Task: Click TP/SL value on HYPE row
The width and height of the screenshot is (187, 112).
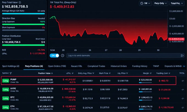Action: tap(183, 90)
